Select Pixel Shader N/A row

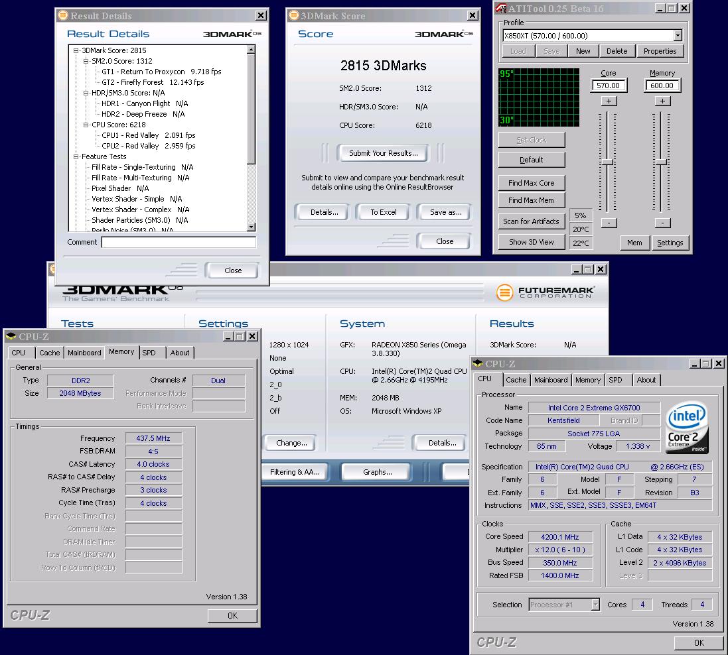[x=120, y=188]
